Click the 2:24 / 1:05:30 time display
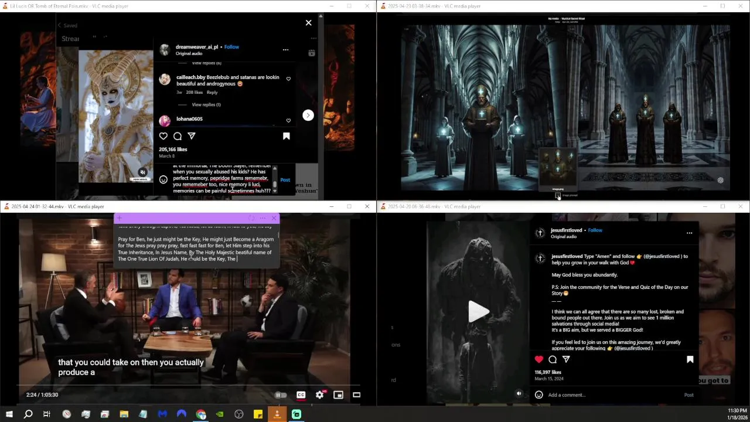 pos(42,395)
